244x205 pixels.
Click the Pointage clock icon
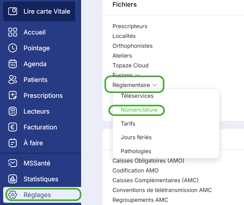[13, 48]
